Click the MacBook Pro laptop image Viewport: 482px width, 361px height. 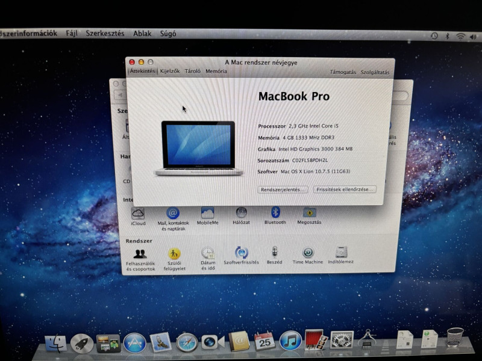pyautogui.click(x=198, y=149)
